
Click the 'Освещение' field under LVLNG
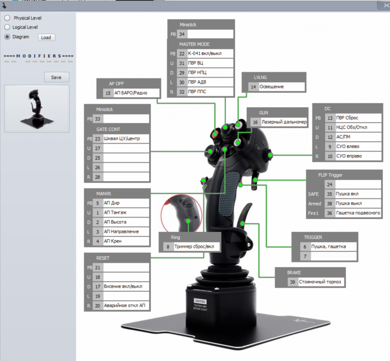(281, 87)
